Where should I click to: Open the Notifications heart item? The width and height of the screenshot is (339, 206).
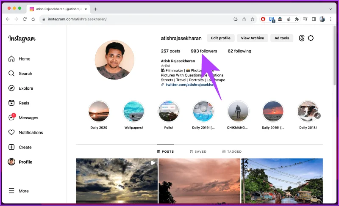(25, 132)
